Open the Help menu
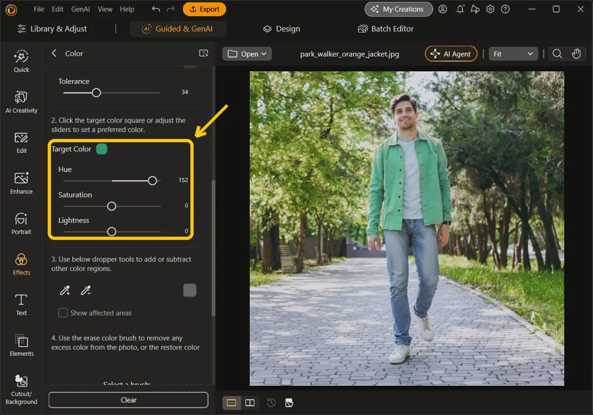This screenshot has height=415, width=593. coord(127,9)
